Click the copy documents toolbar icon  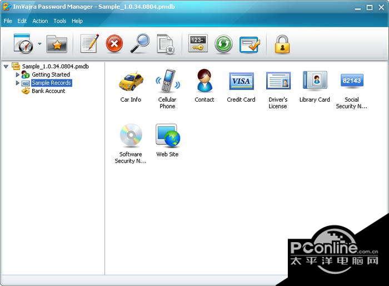point(166,44)
